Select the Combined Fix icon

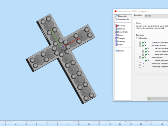coord(116,19)
